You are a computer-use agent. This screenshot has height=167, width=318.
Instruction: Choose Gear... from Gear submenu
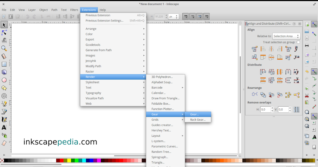198,114
